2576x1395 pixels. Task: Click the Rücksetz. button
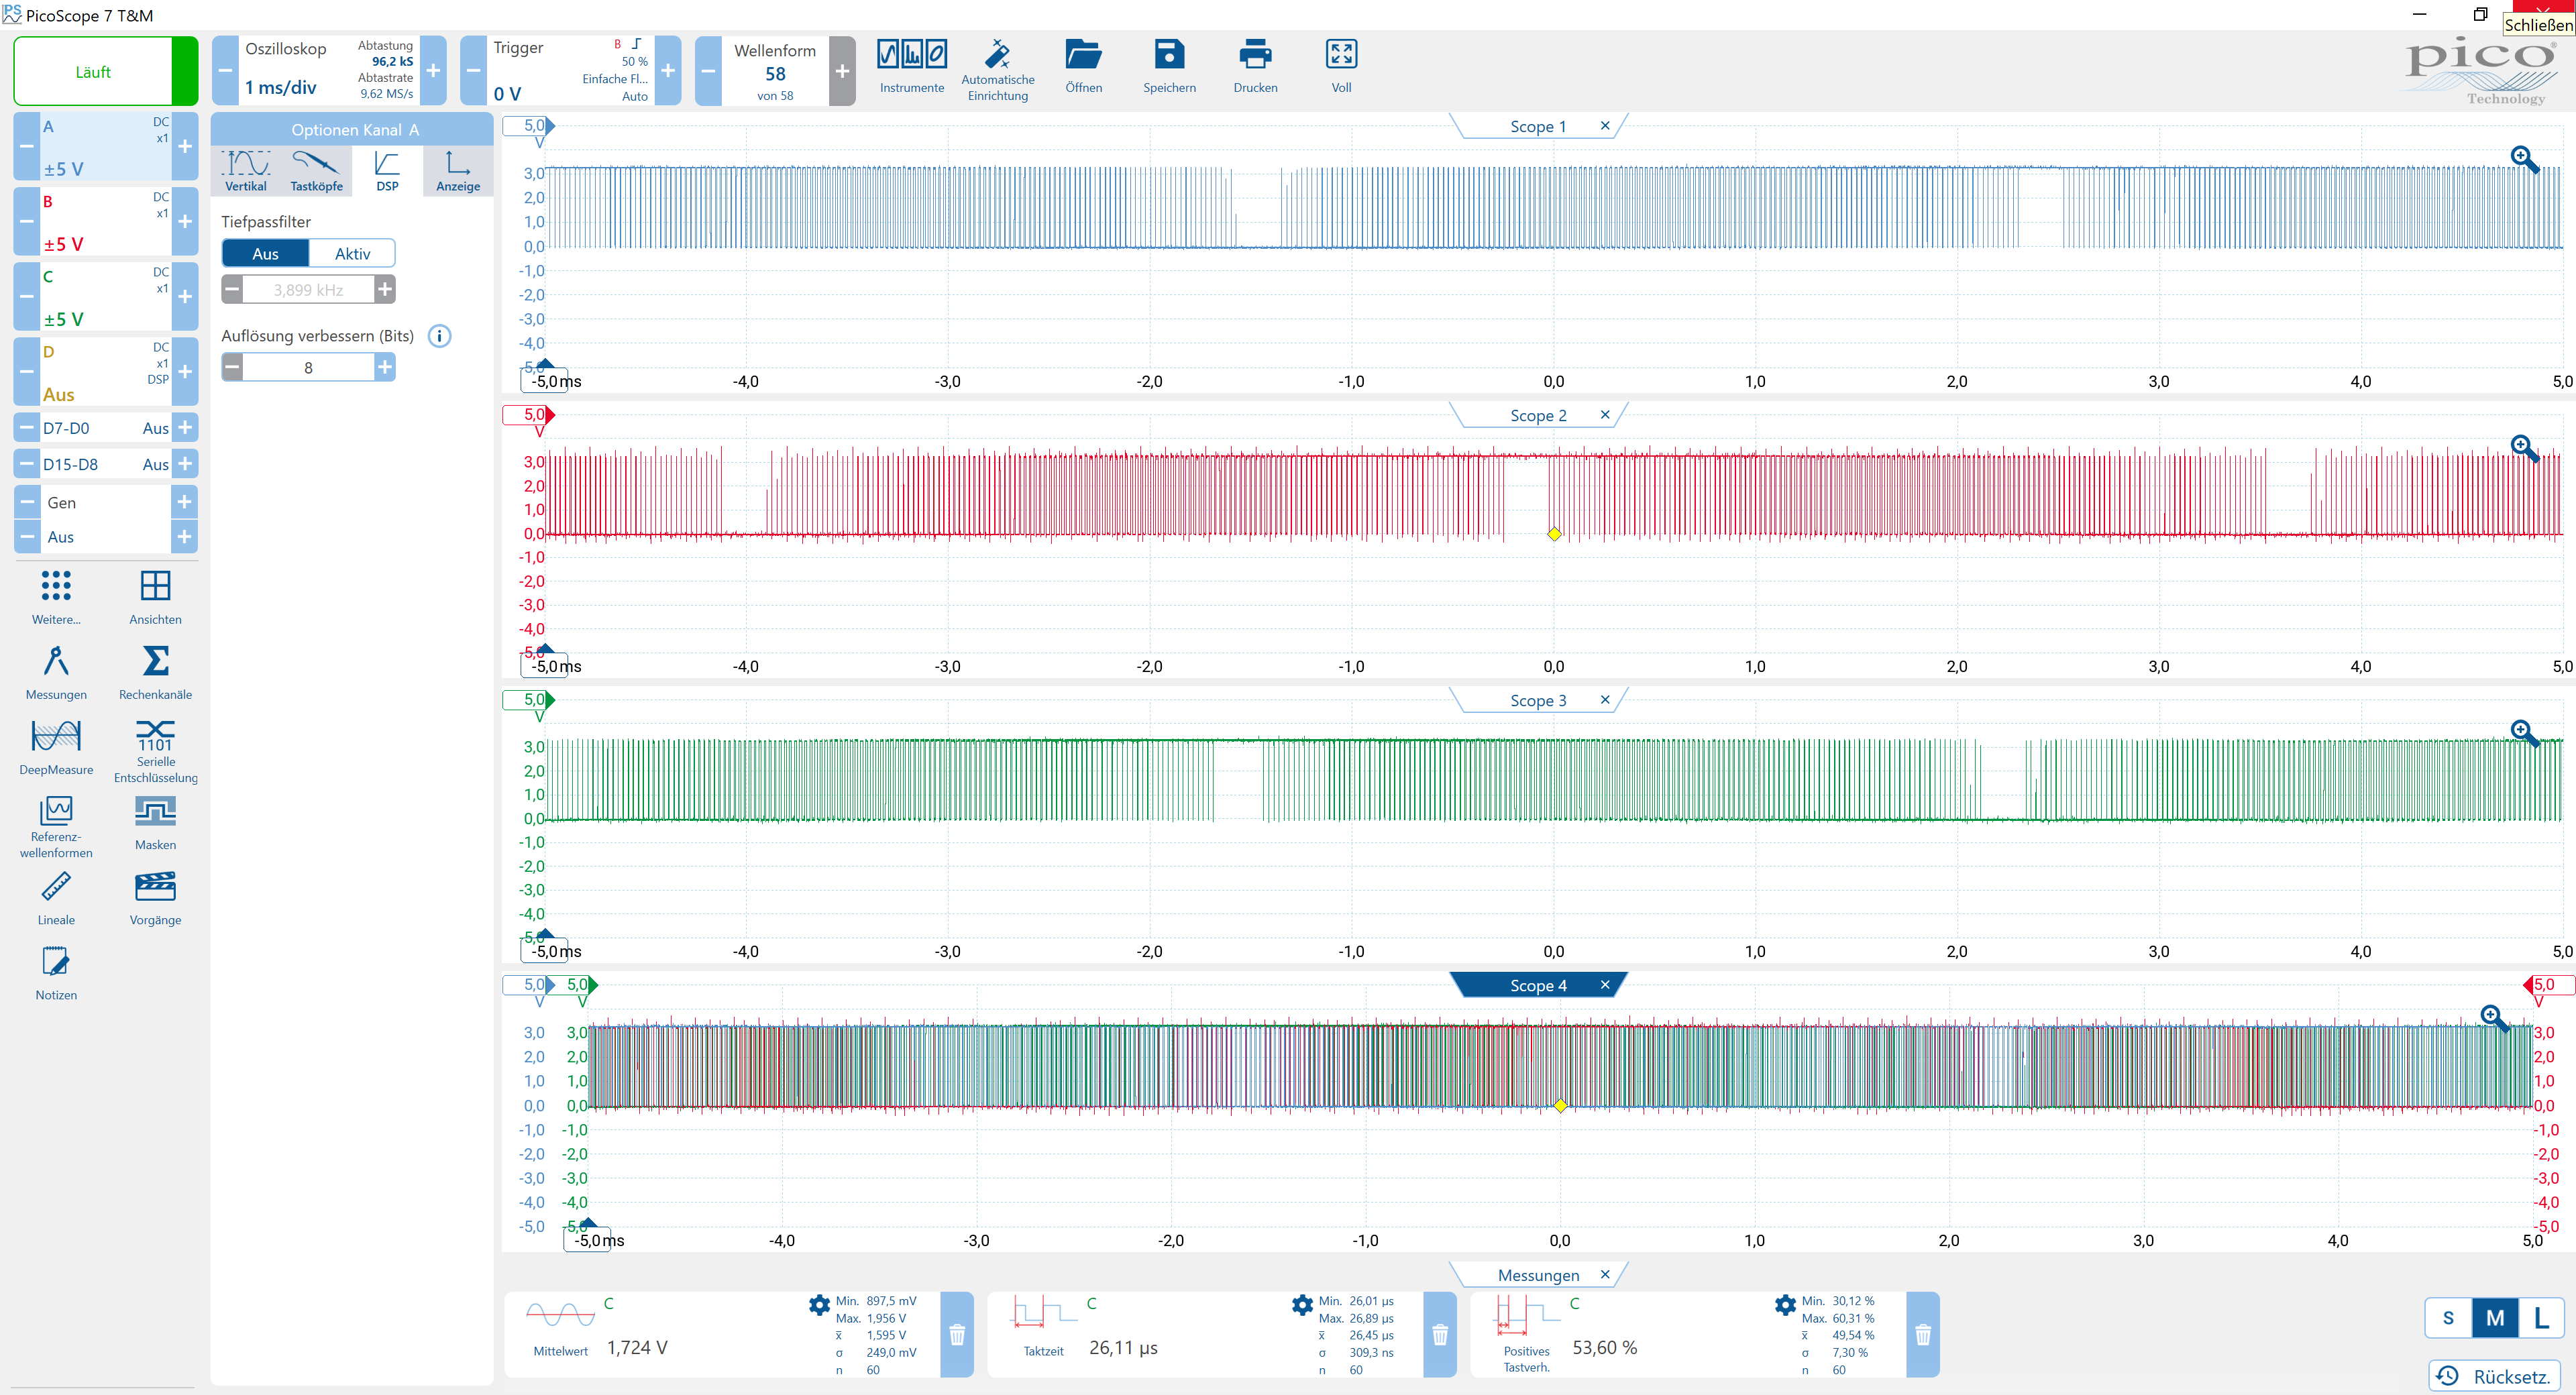(x=2495, y=1376)
